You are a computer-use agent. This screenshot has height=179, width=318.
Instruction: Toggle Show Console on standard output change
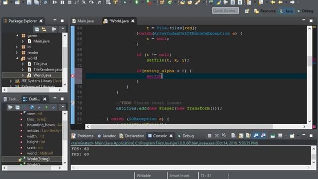(x=256, y=136)
